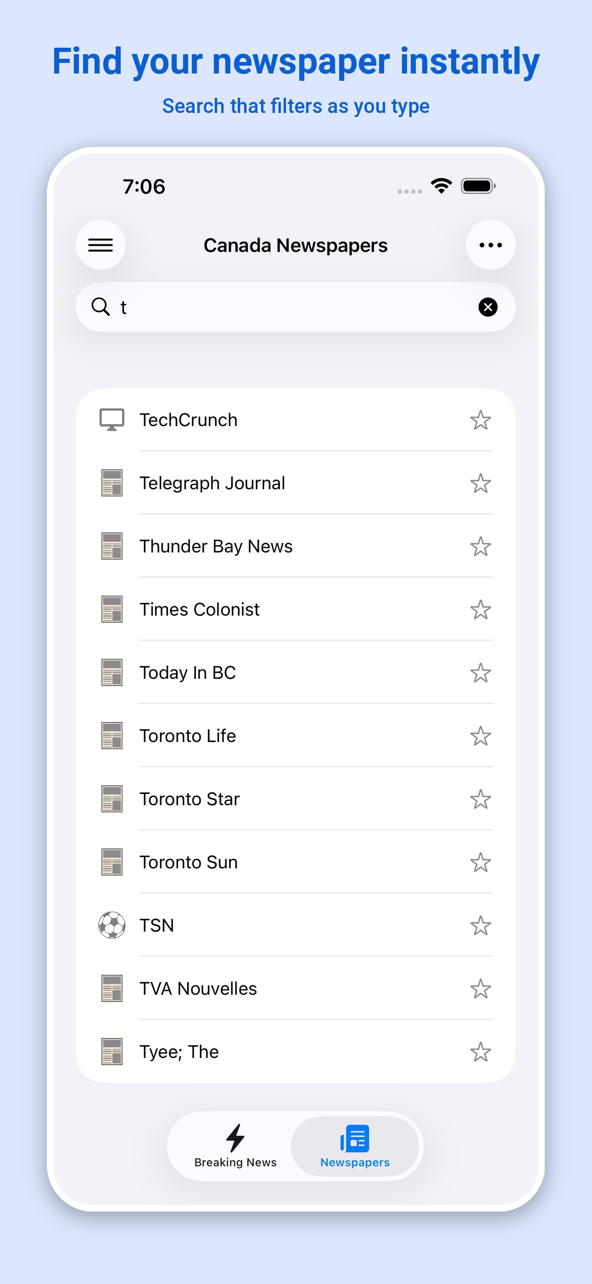Clear the search text with the X button

click(x=488, y=307)
